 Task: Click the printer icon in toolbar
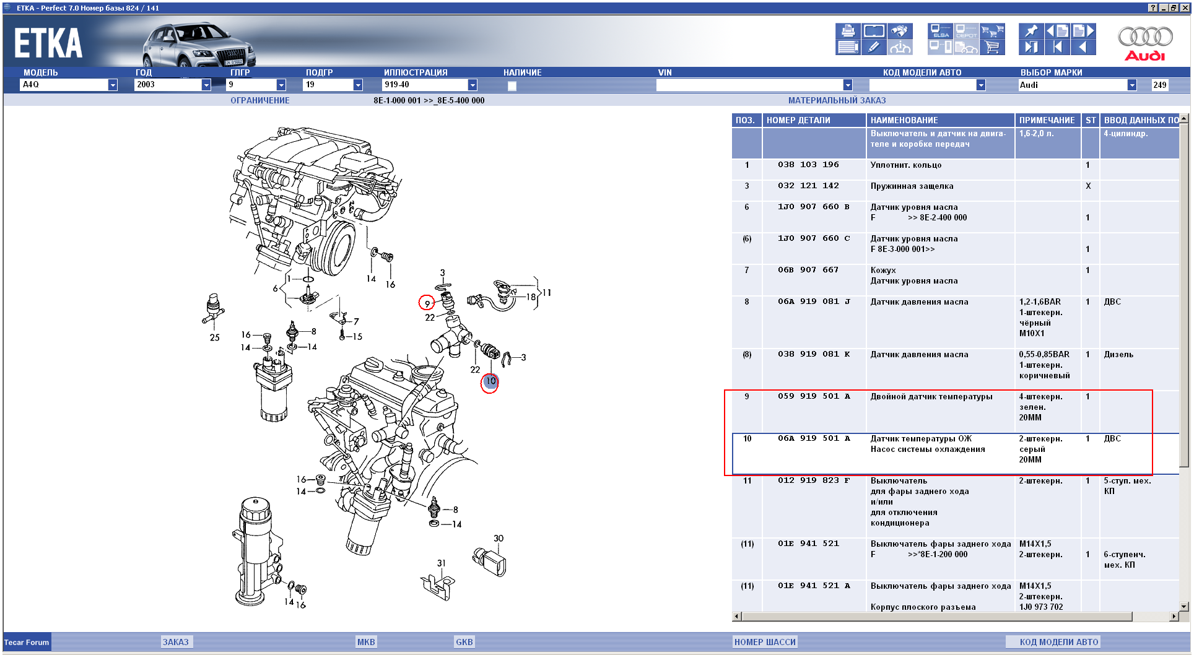[x=848, y=31]
